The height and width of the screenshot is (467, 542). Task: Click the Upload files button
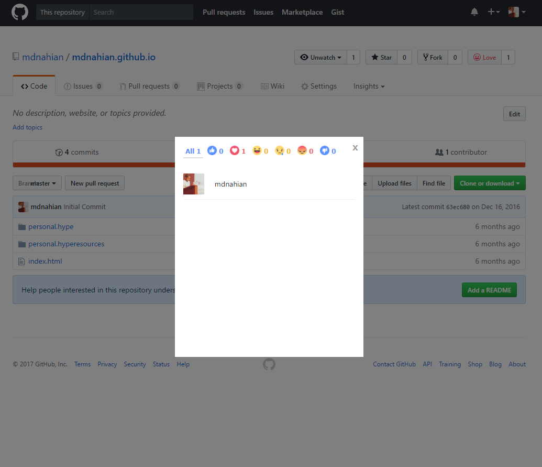click(x=394, y=183)
